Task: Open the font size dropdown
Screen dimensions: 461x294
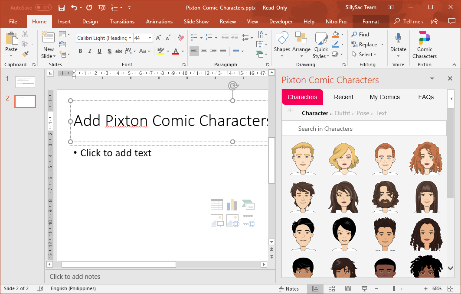Action: pos(150,38)
